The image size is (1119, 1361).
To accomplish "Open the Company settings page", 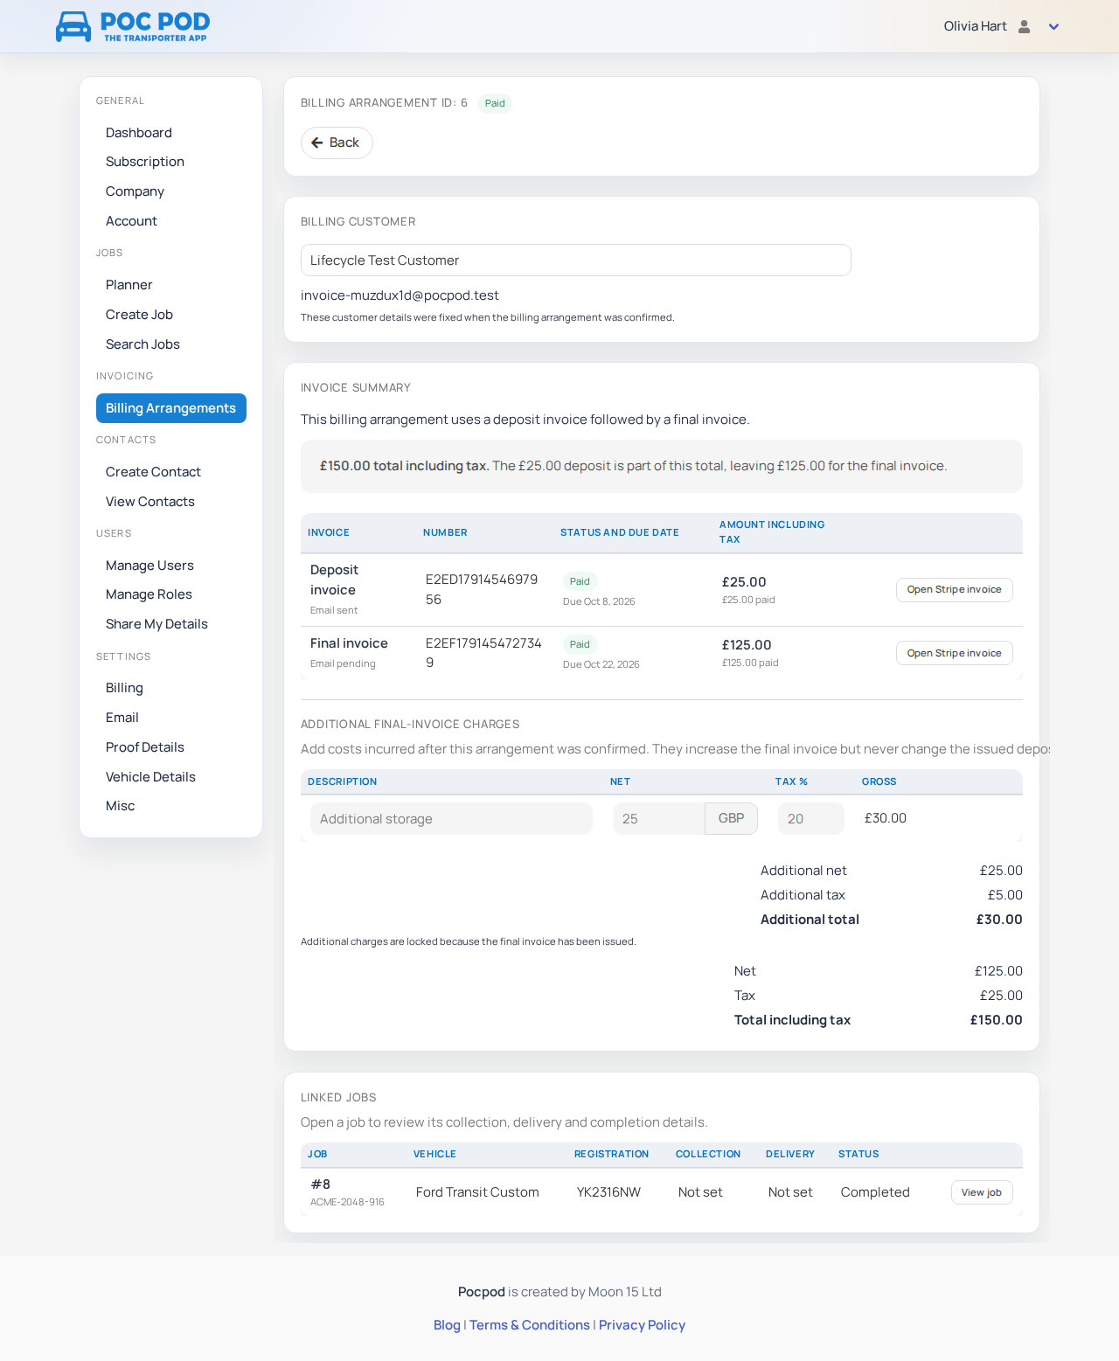I will 135,191.
